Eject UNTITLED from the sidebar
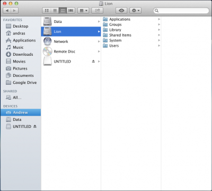 click(x=35, y=126)
